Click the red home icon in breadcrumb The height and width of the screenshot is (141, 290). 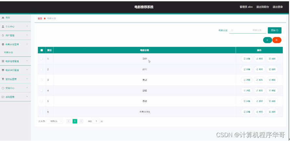pos(45,19)
